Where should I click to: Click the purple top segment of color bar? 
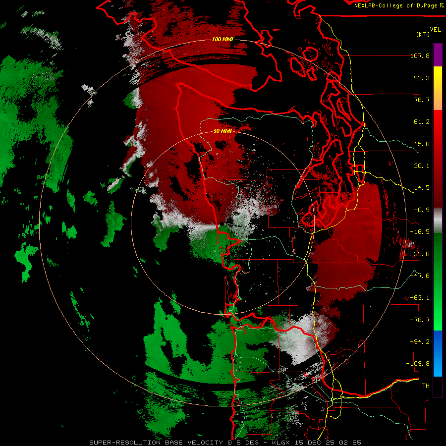click(438, 55)
